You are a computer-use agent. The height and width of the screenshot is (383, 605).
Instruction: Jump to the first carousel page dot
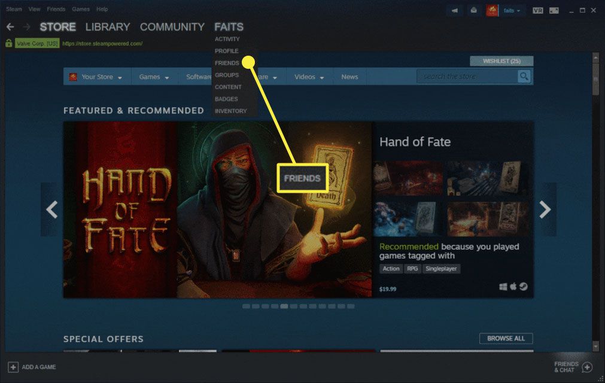[x=246, y=306]
